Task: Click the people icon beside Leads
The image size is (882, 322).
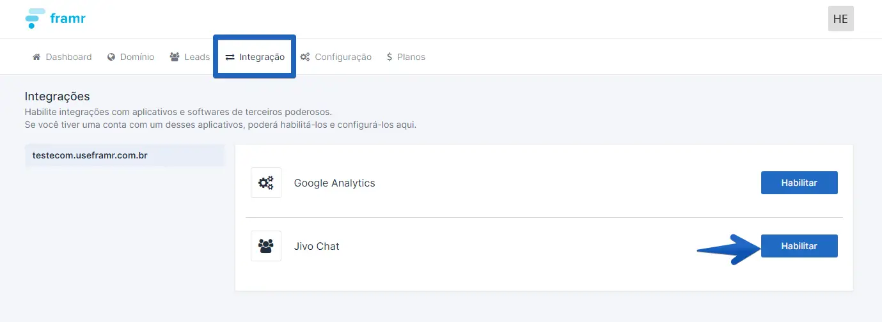Action: coord(175,57)
